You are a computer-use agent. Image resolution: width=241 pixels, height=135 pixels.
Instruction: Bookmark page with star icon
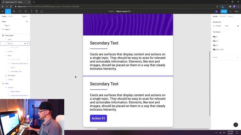pos(217,6)
